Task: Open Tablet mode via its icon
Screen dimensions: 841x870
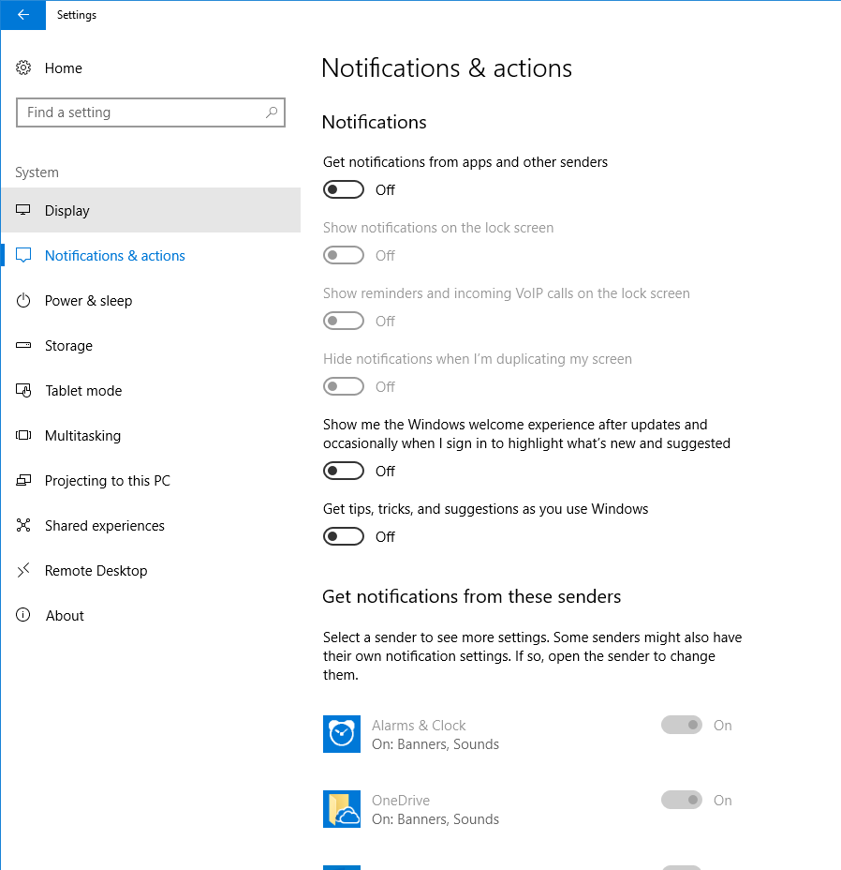Action: pos(24,391)
